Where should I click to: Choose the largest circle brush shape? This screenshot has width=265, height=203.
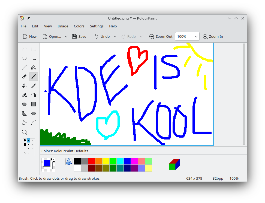pyautogui.click(x=25, y=141)
